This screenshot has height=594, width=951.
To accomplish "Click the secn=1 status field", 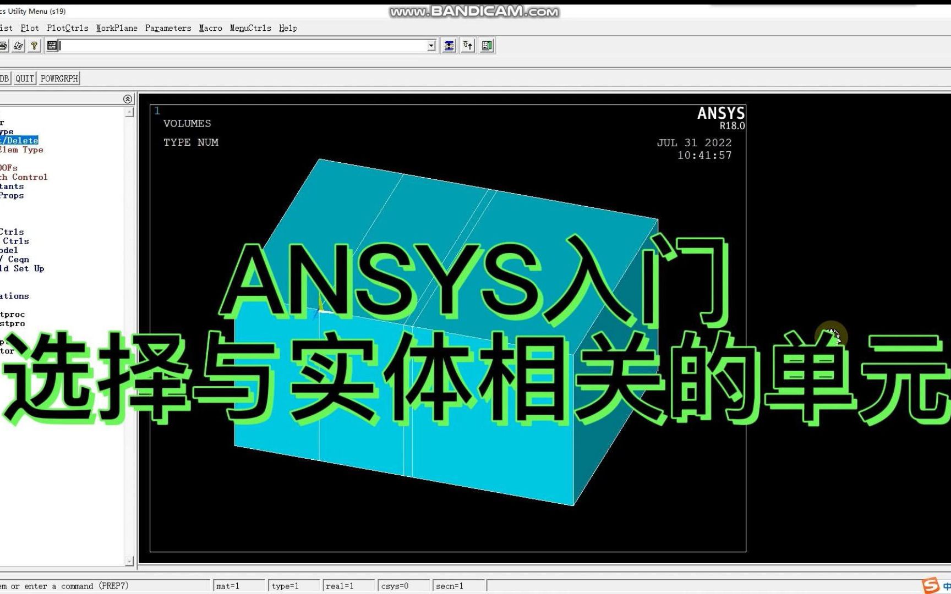I will [x=459, y=586].
